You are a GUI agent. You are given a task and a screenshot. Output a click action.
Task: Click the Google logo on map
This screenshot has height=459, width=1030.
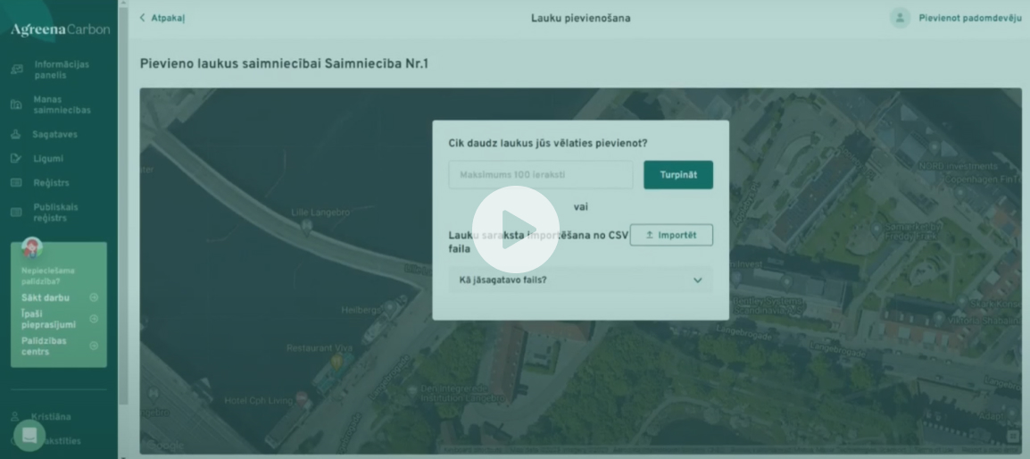click(163, 446)
